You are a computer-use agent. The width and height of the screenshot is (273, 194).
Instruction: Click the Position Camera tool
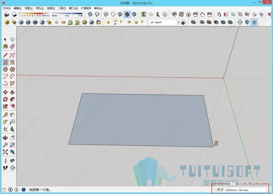click(x=5, y=161)
